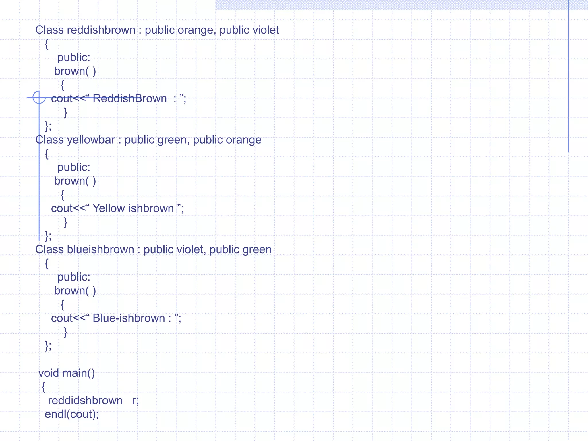Click the 'endl(cout);' statement
Screen dimensions: 588x441
(71, 414)
